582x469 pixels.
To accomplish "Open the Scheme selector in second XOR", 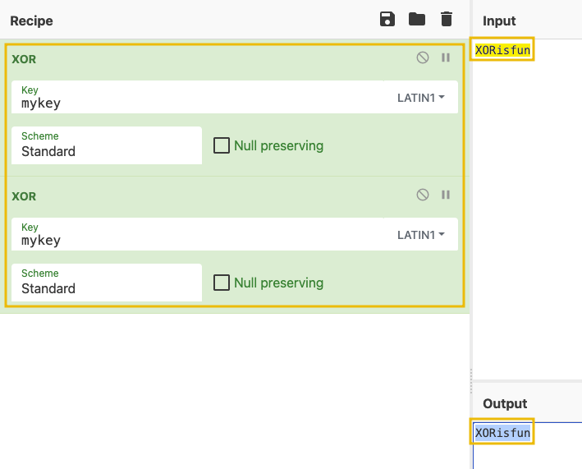I will pos(107,283).
